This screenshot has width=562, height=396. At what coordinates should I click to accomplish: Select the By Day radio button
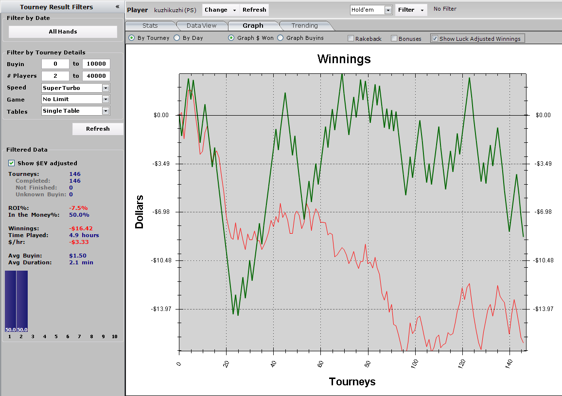(x=177, y=38)
